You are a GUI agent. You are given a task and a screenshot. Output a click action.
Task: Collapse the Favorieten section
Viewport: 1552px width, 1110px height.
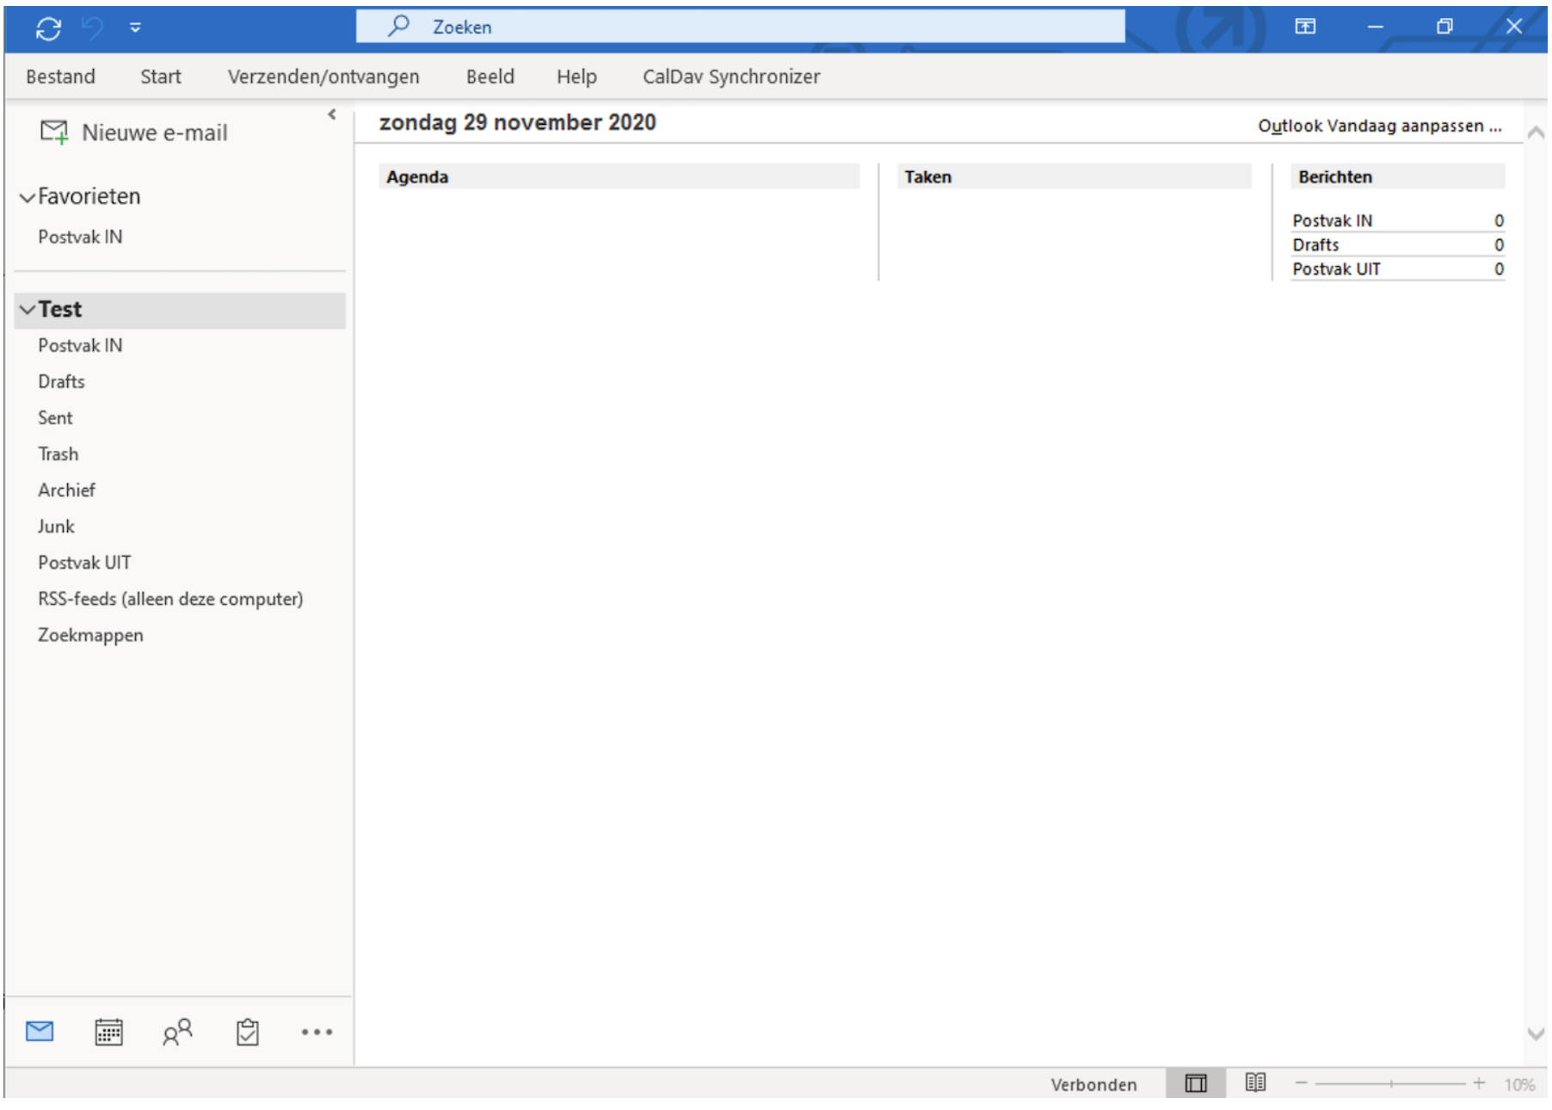27,196
